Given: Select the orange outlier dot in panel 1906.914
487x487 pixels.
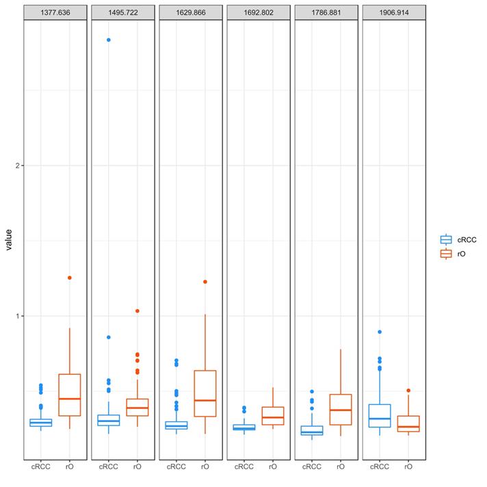Looking at the screenshot, I should coord(408,391).
